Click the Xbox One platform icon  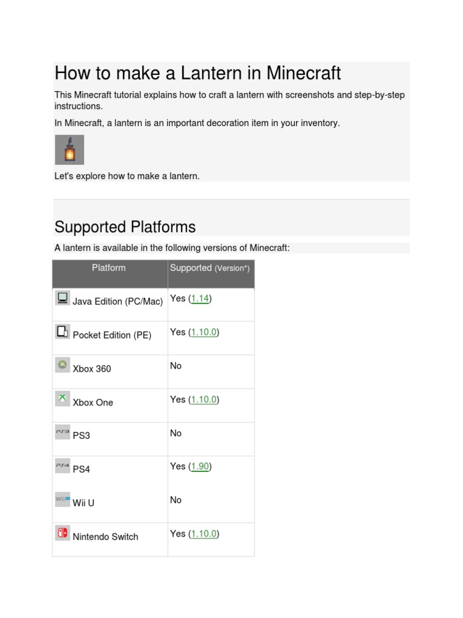tap(62, 399)
